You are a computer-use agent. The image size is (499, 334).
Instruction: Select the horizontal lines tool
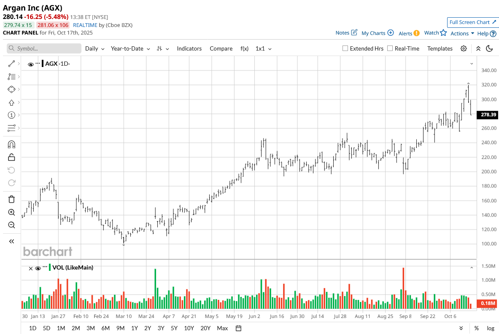tap(11, 128)
